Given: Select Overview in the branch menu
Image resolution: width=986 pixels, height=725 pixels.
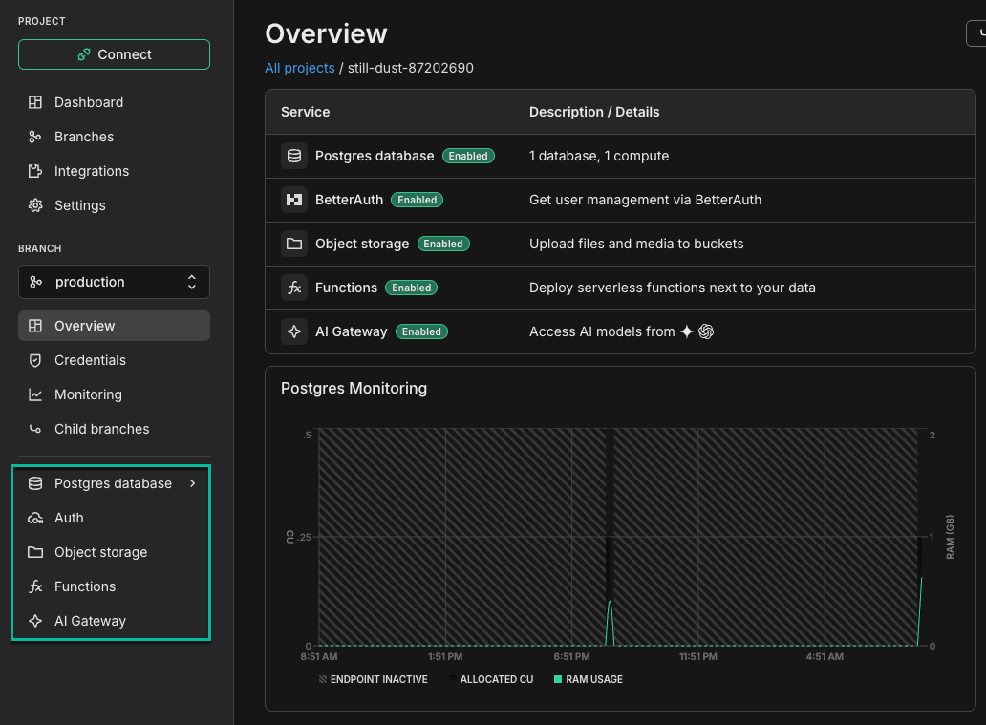Looking at the screenshot, I should coord(114,326).
